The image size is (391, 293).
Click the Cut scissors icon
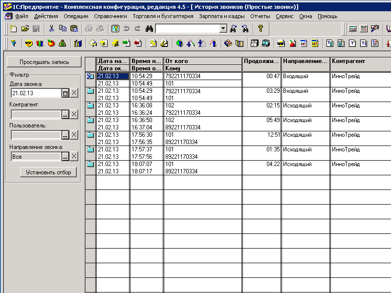tap(52, 29)
